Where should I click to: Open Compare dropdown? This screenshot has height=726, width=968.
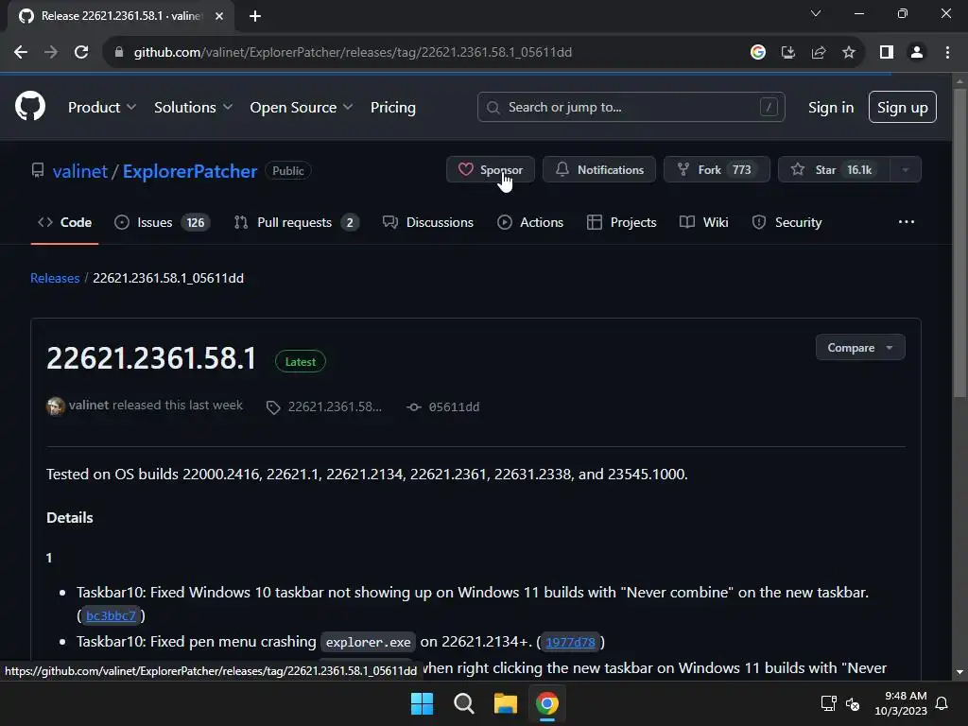(860, 348)
